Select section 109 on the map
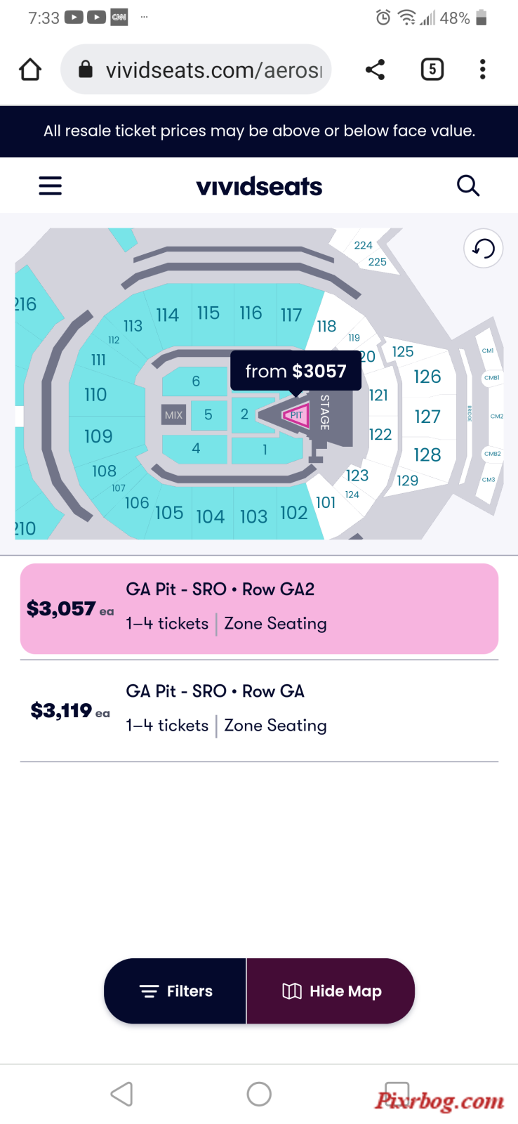This screenshot has height=1124, width=518. coord(98,436)
